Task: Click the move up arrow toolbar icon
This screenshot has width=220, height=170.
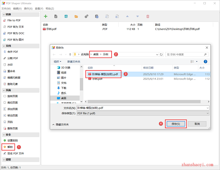Action: coord(127,16)
